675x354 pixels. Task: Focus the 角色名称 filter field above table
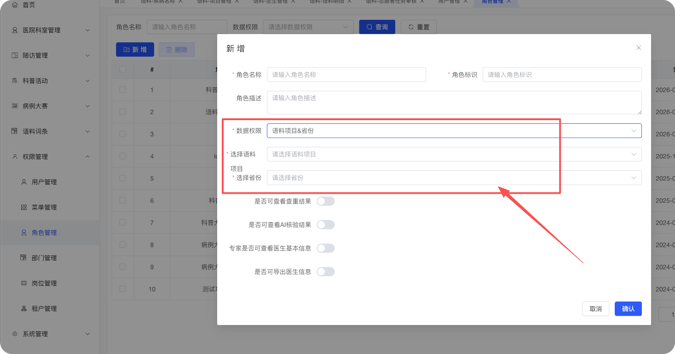point(187,27)
